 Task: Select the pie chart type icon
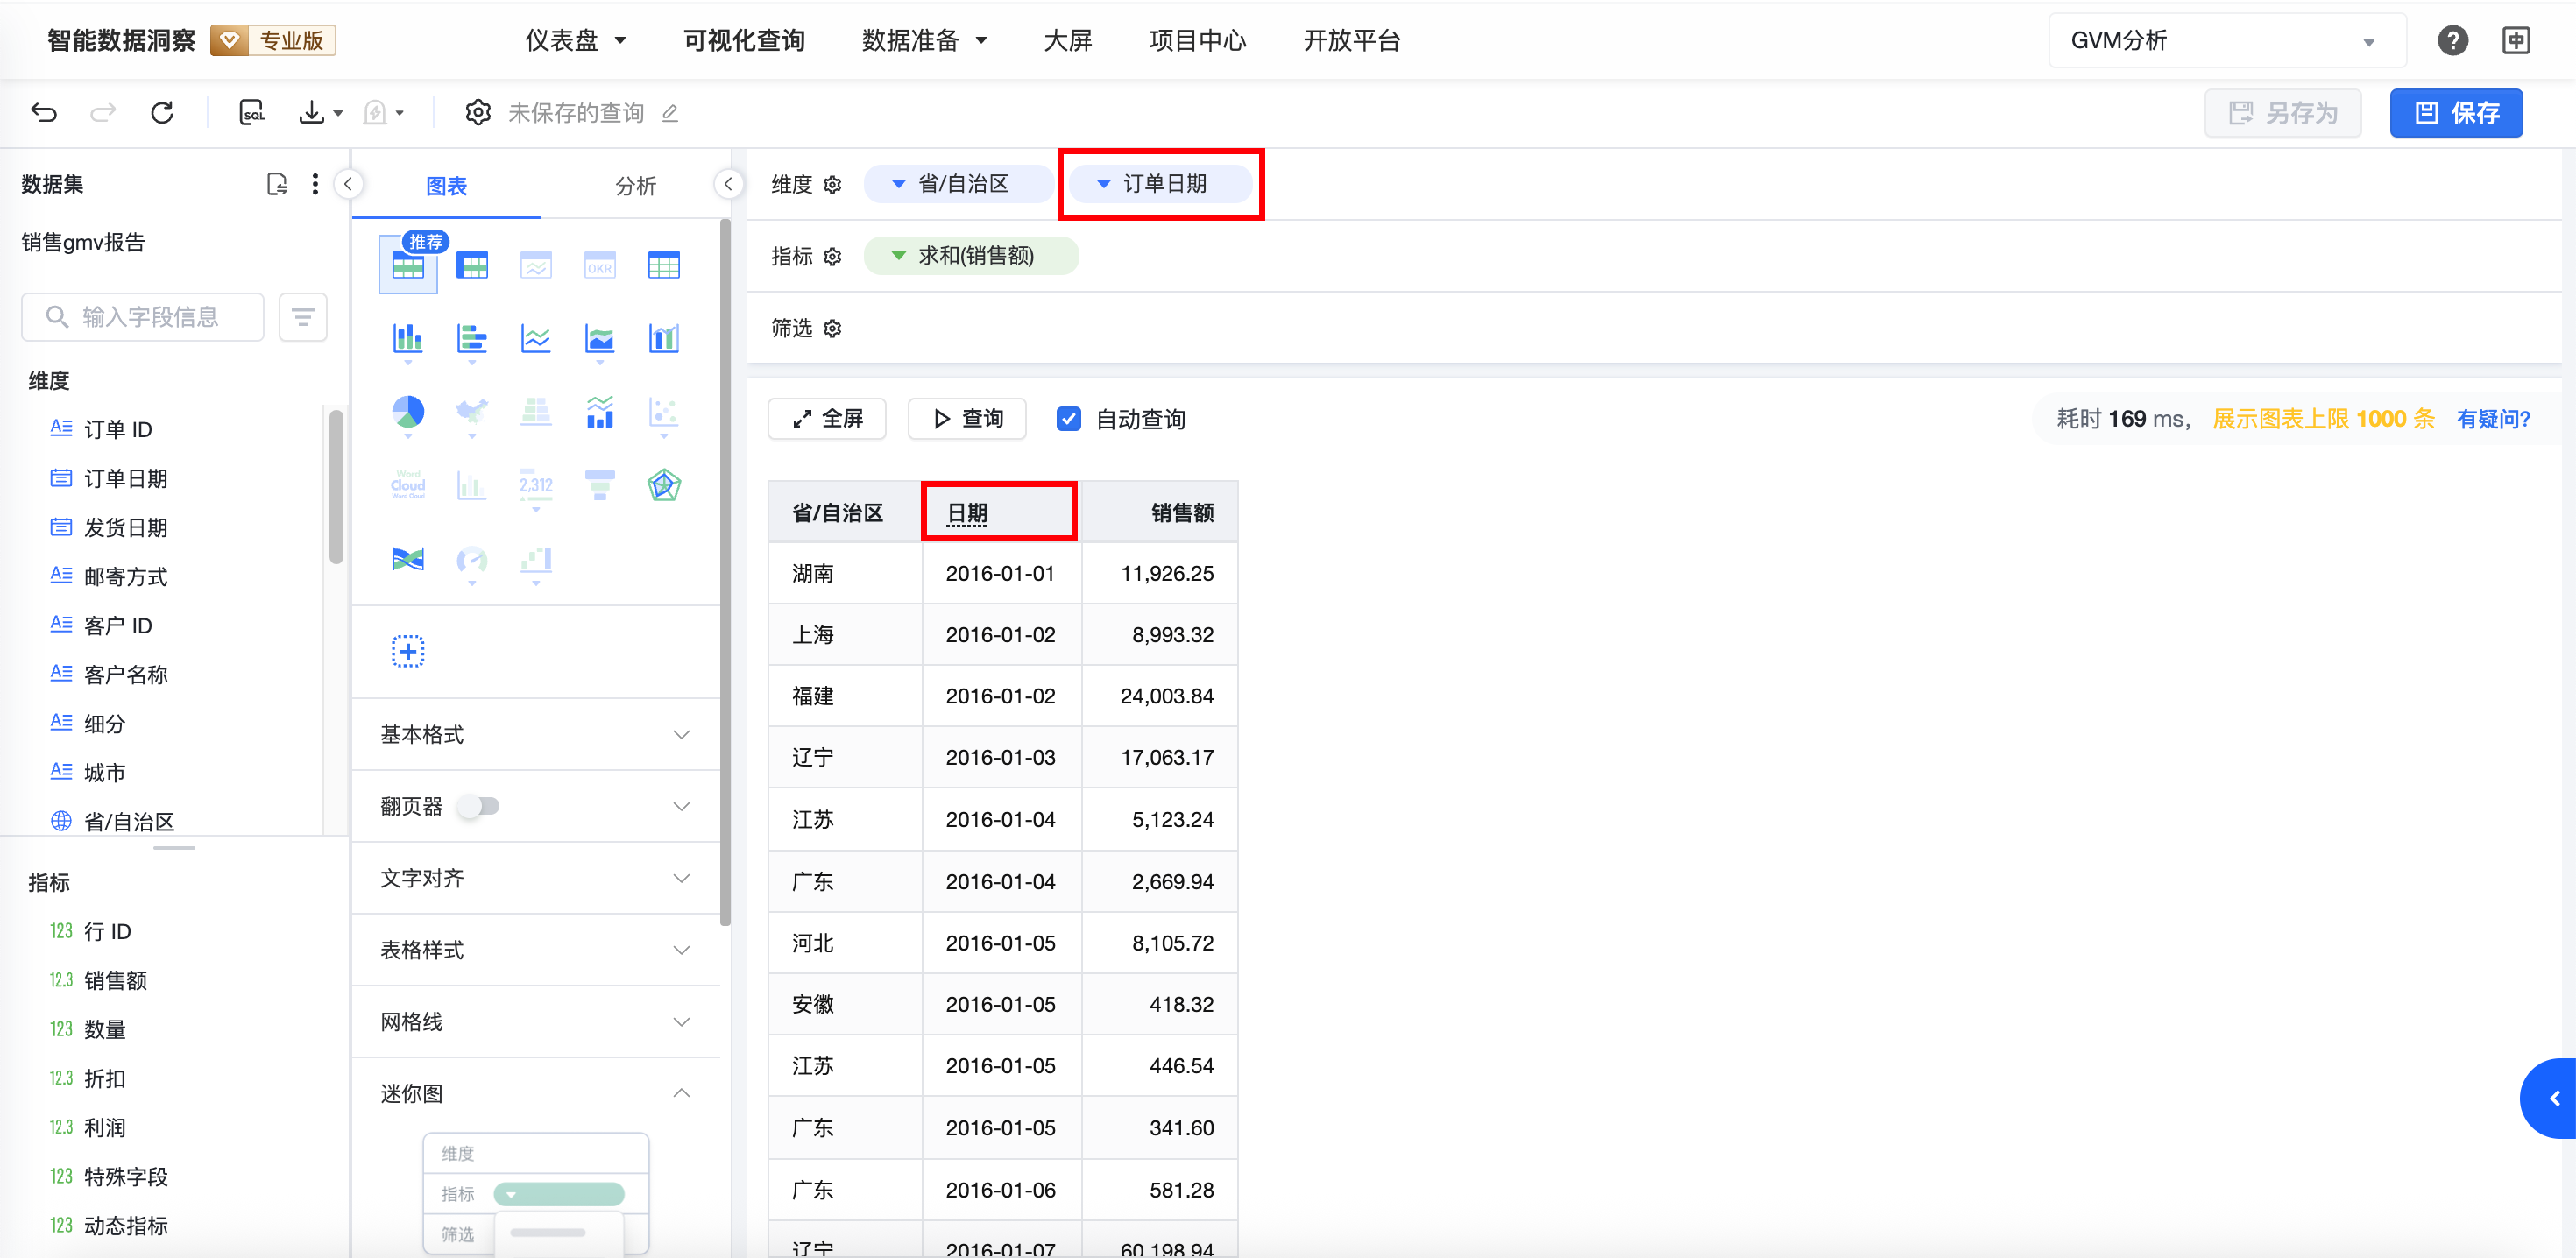[408, 411]
